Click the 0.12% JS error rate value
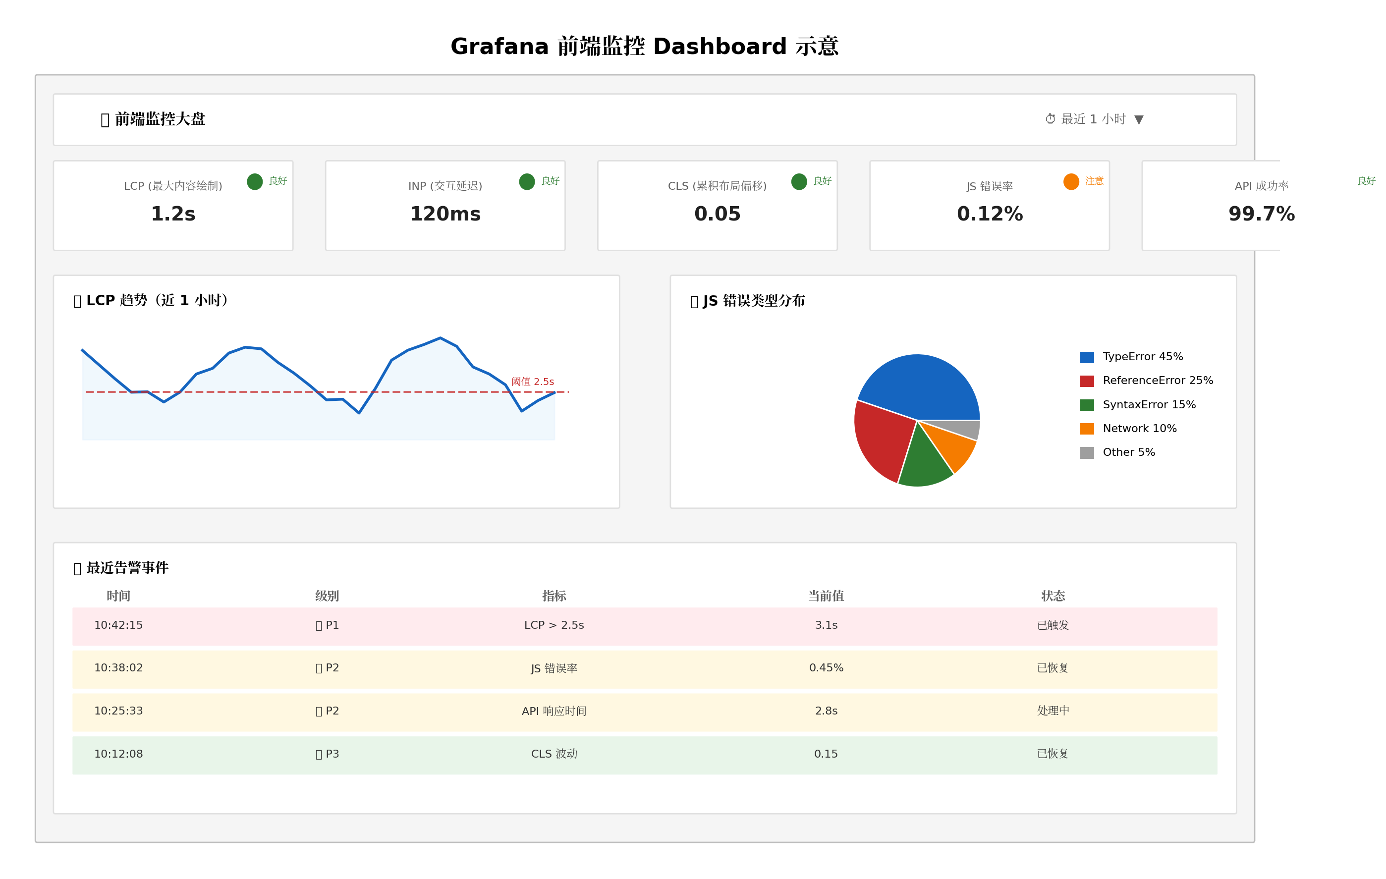 990,214
